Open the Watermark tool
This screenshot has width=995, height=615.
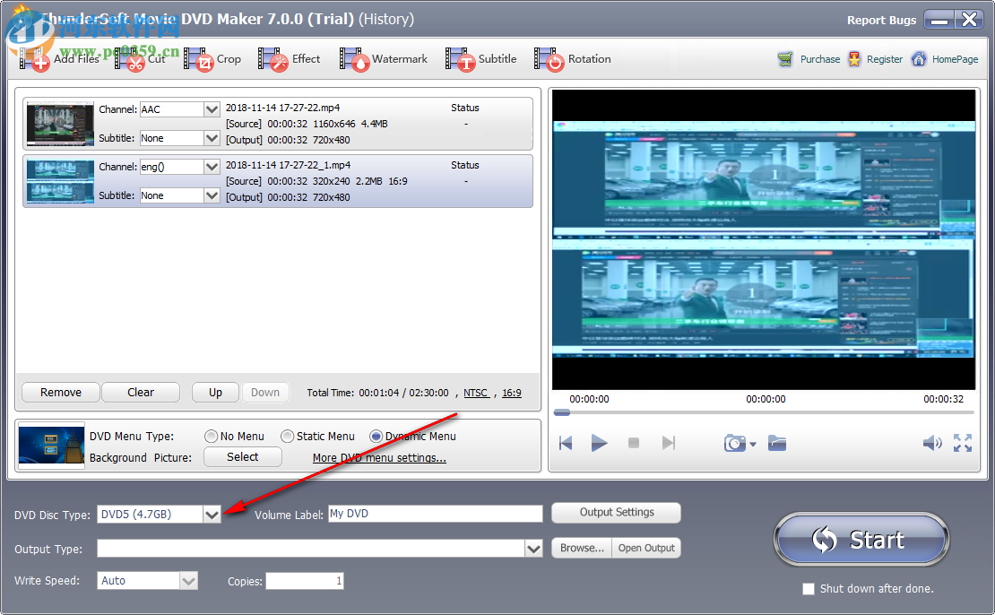click(384, 58)
